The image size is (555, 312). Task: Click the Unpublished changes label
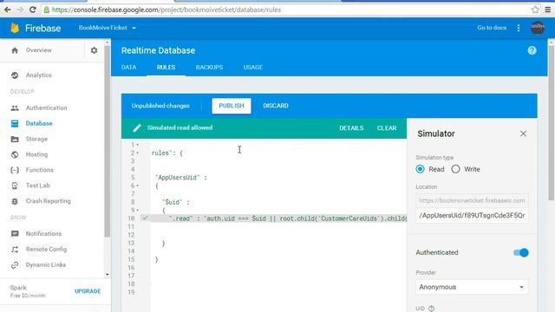click(x=160, y=106)
